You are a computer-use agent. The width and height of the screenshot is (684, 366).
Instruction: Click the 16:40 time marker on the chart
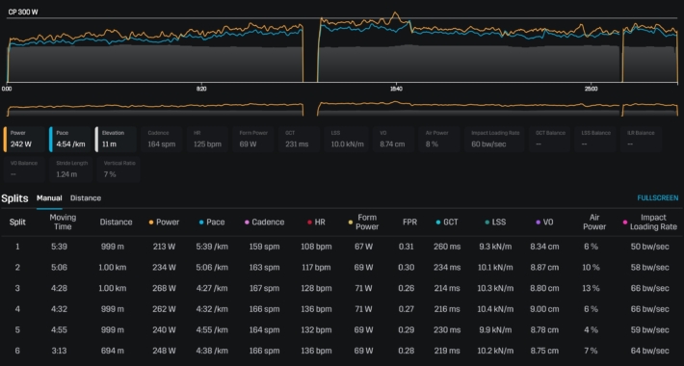point(396,89)
